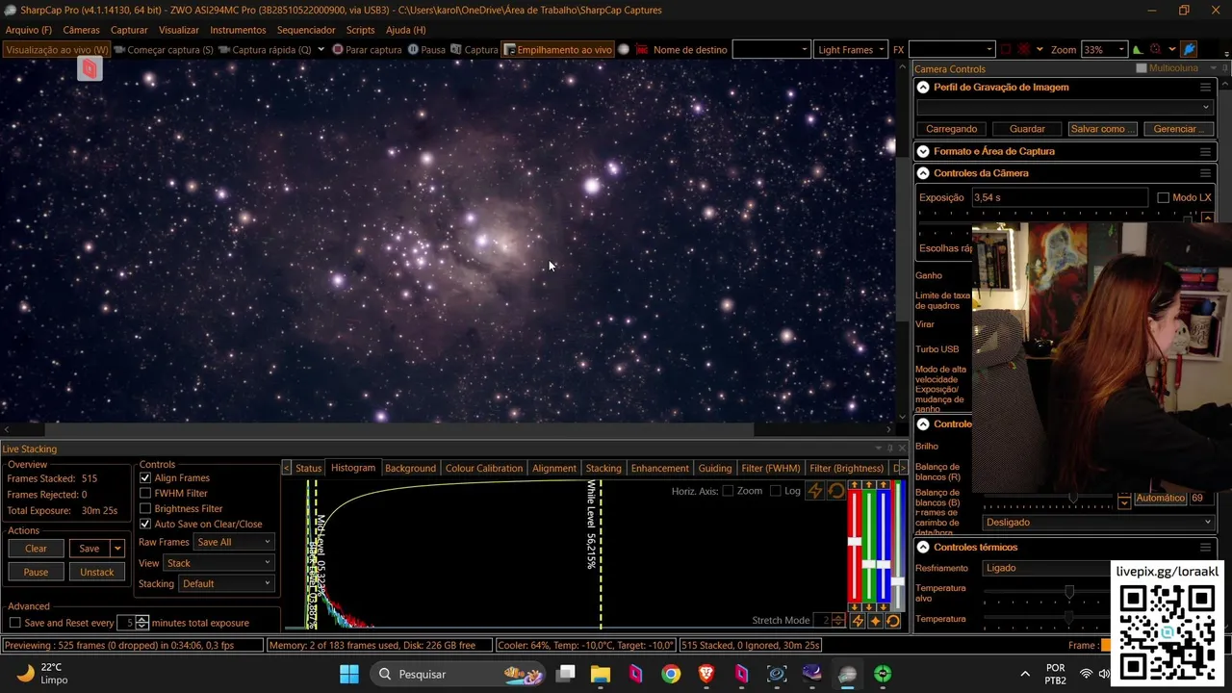Click the Windows Start button
The image size is (1232, 693).
[349, 674]
